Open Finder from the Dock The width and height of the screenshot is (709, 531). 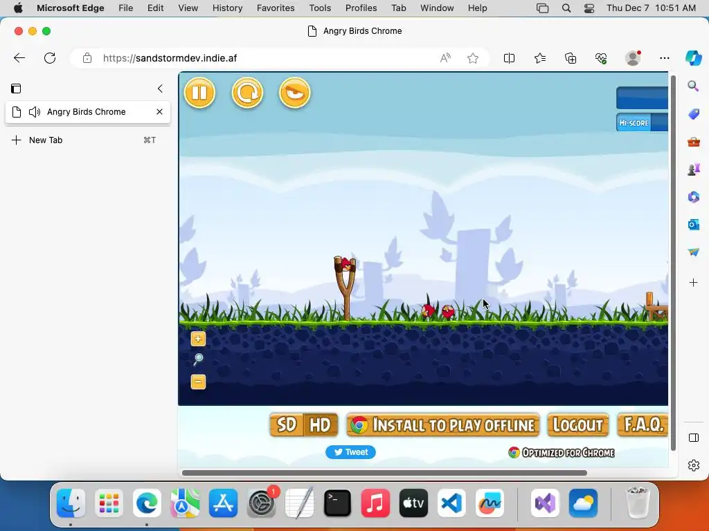pyautogui.click(x=71, y=503)
